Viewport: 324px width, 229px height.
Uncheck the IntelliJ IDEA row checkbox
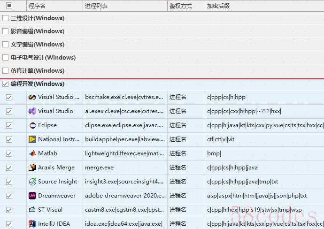9,224
